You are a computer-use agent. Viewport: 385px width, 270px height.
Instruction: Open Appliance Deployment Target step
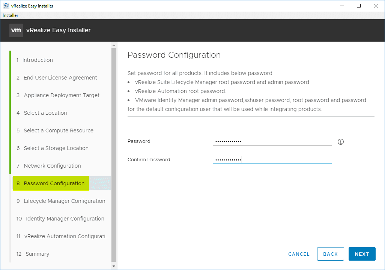[x=62, y=95]
